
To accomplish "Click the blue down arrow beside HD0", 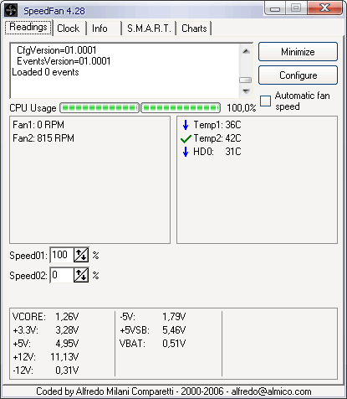I will tap(186, 152).
